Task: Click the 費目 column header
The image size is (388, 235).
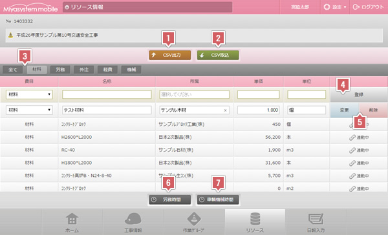Action: [x=29, y=81]
